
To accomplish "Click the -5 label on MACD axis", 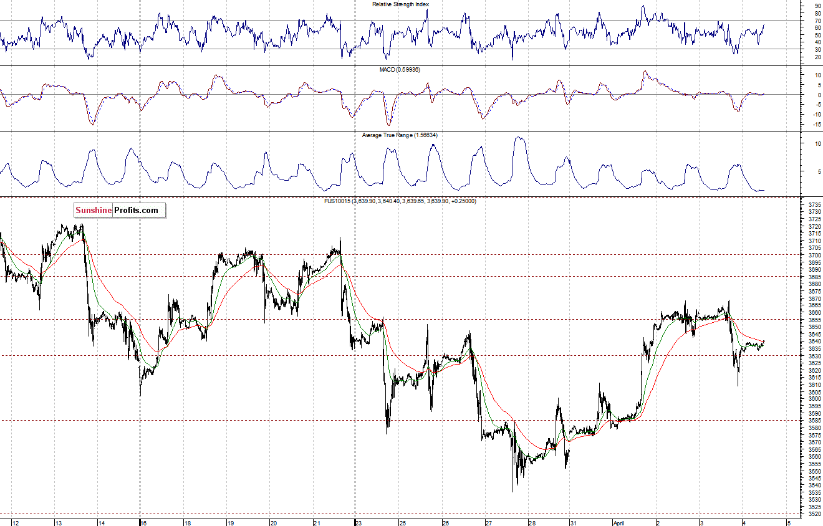I will click(817, 104).
